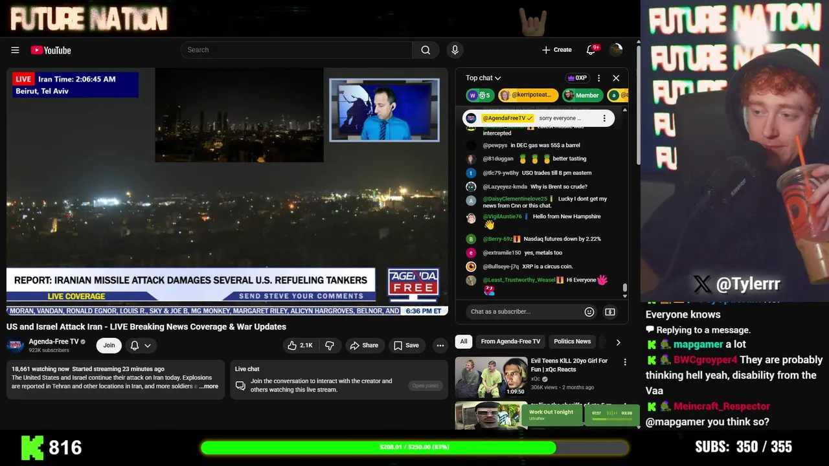Screen dimensions: 829x466
Task: Save the video to a playlist
Action: [x=406, y=346]
